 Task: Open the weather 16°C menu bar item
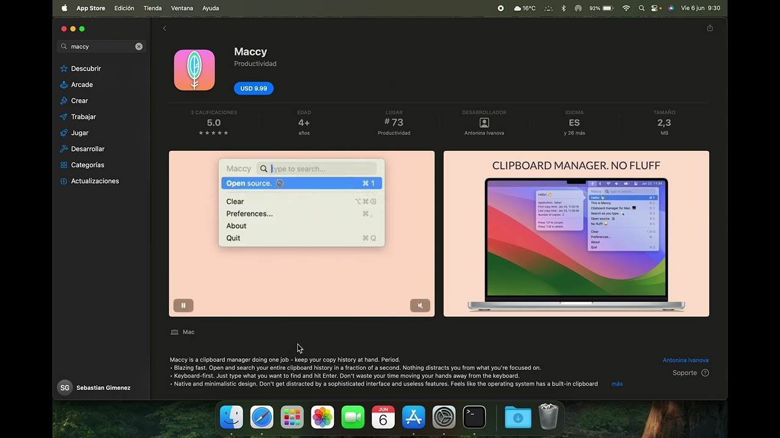pyautogui.click(x=525, y=8)
